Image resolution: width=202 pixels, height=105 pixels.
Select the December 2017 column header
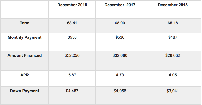120,5
